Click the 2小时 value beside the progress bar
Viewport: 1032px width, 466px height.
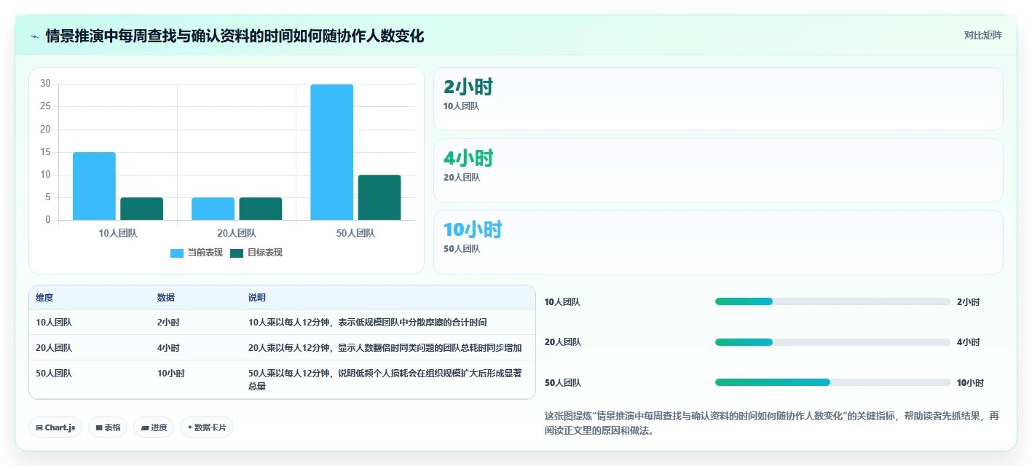click(968, 302)
